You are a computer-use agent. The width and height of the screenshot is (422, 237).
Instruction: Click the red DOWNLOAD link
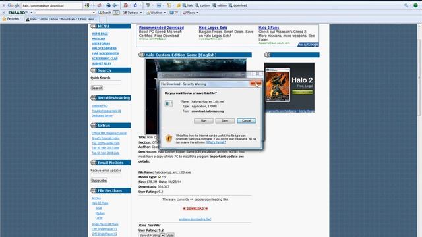(x=195, y=209)
